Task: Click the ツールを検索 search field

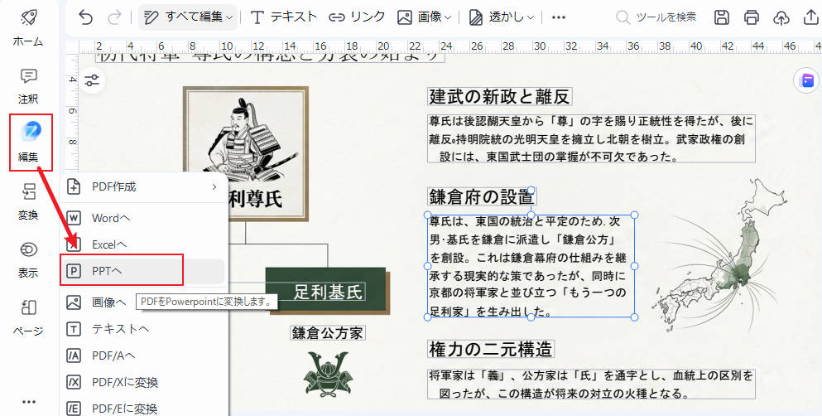Action: click(x=656, y=17)
